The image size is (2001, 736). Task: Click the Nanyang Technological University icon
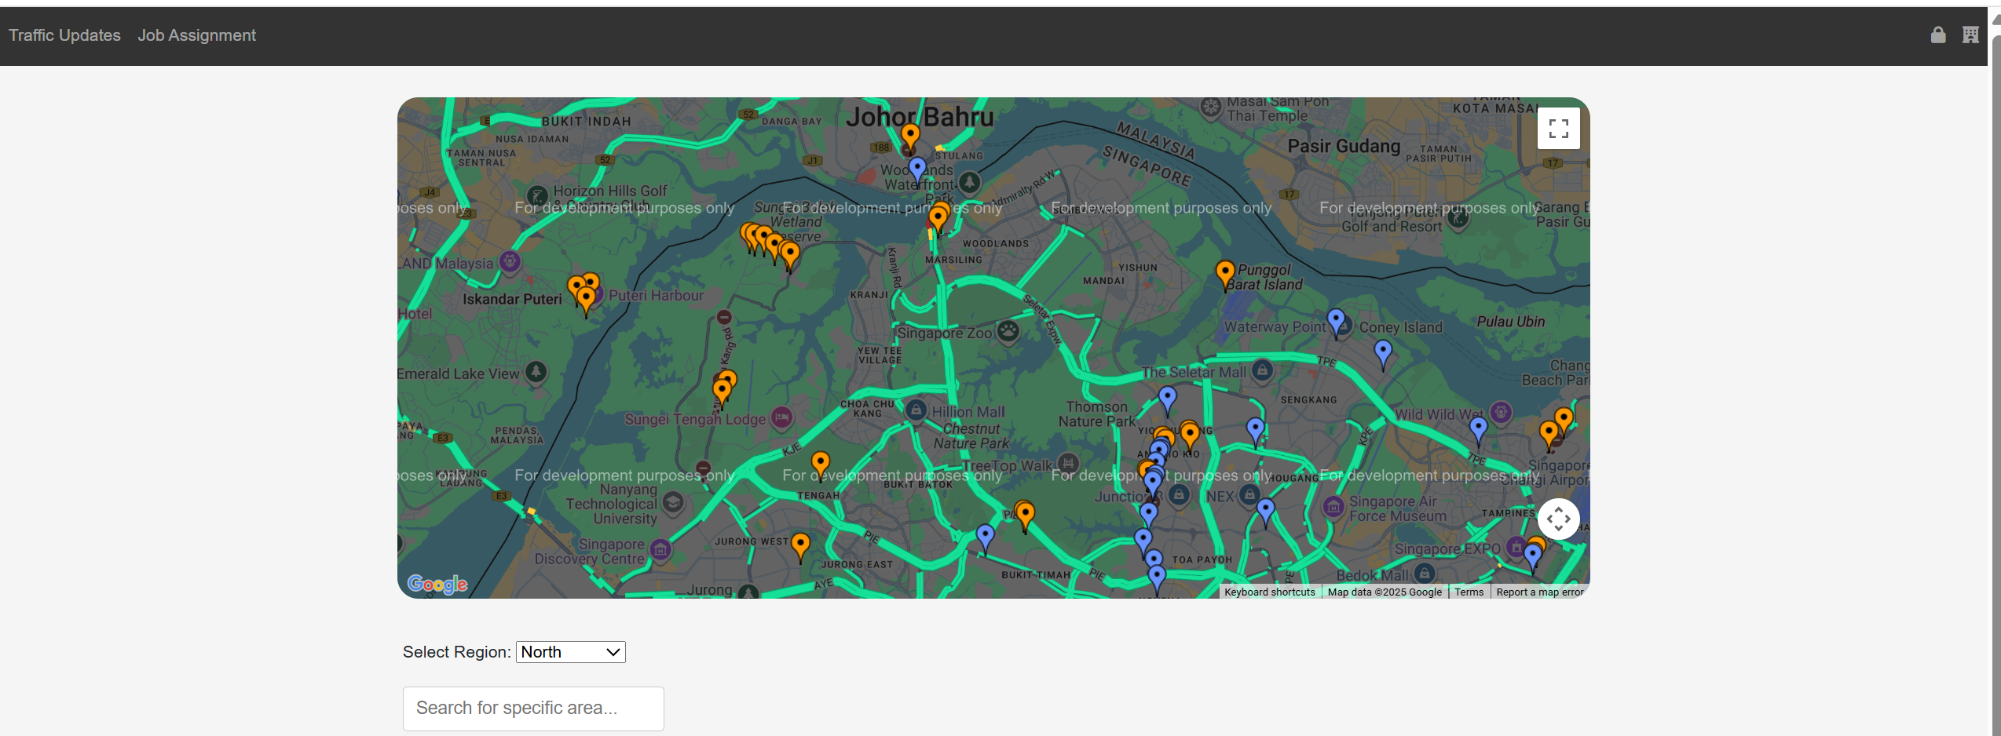pyautogui.click(x=672, y=502)
